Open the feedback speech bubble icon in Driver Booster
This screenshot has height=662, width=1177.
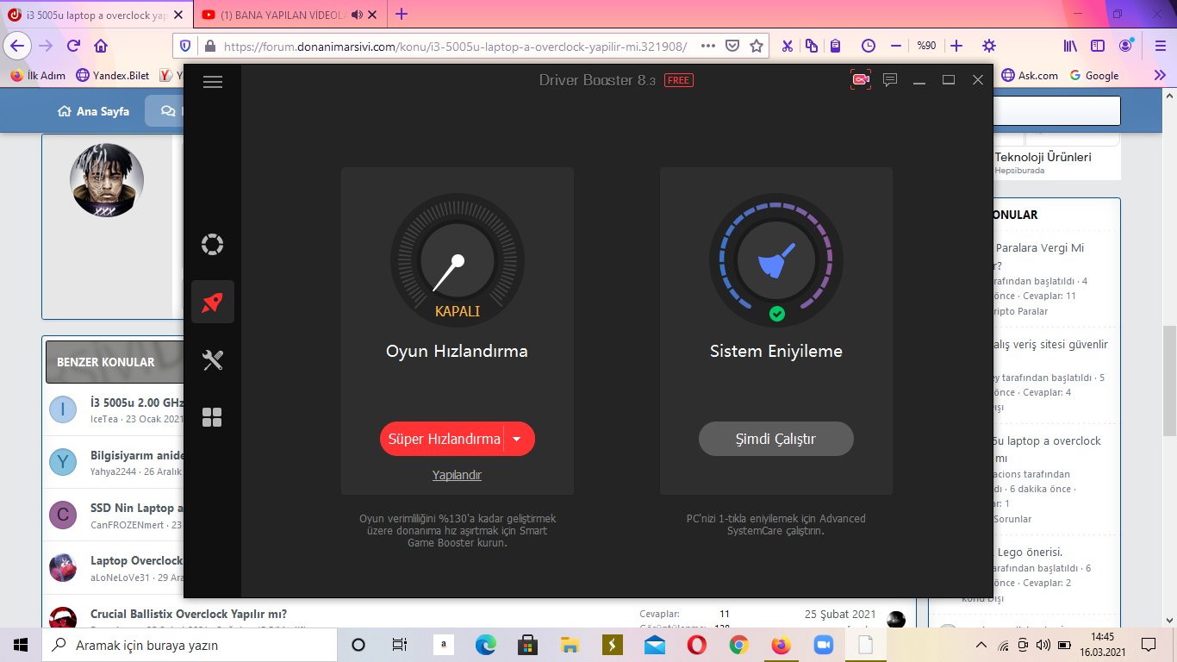(890, 80)
